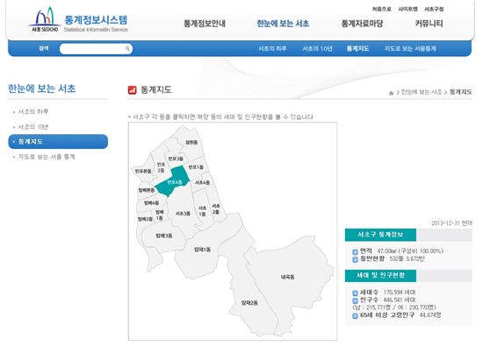Click the 65세 이상 고령인구 row
Screen dimensions: 483x360
click(x=397, y=314)
